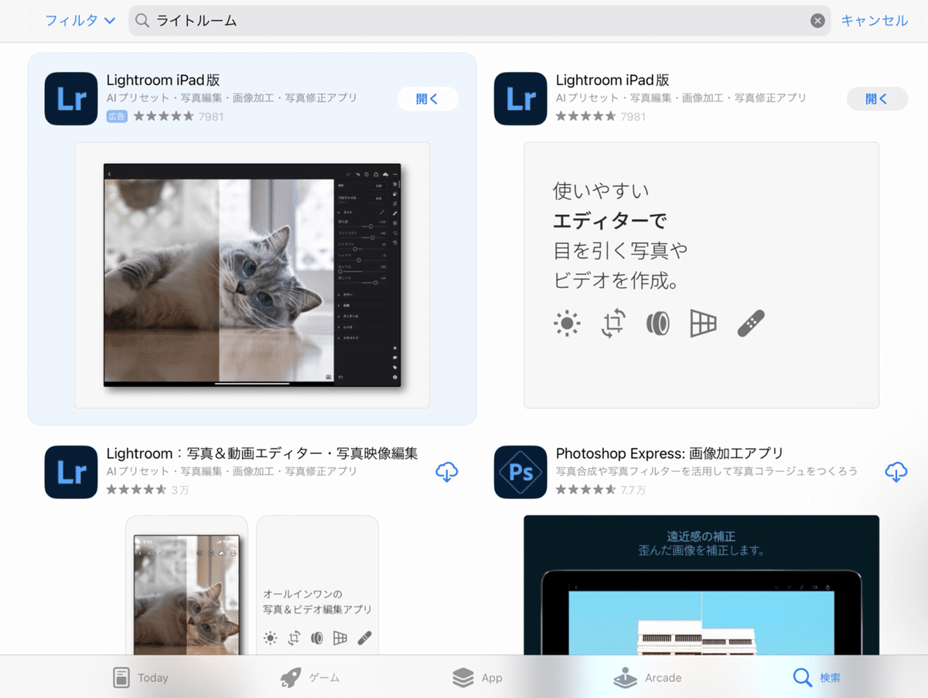928x698 pixels.
Task: Tap the キャンセル button
Action: 875,21
